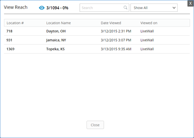
Task: Click LiveWall in the Topeka row
Action: pos(147,49)
